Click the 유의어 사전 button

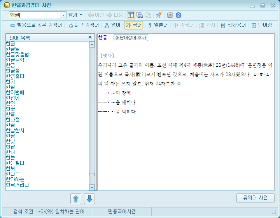point(255,198)
